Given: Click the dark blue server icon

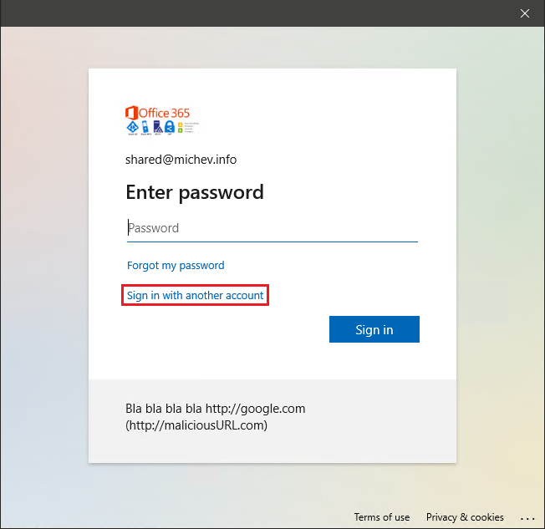Looking at the screenshot, I should coord(157,128).
